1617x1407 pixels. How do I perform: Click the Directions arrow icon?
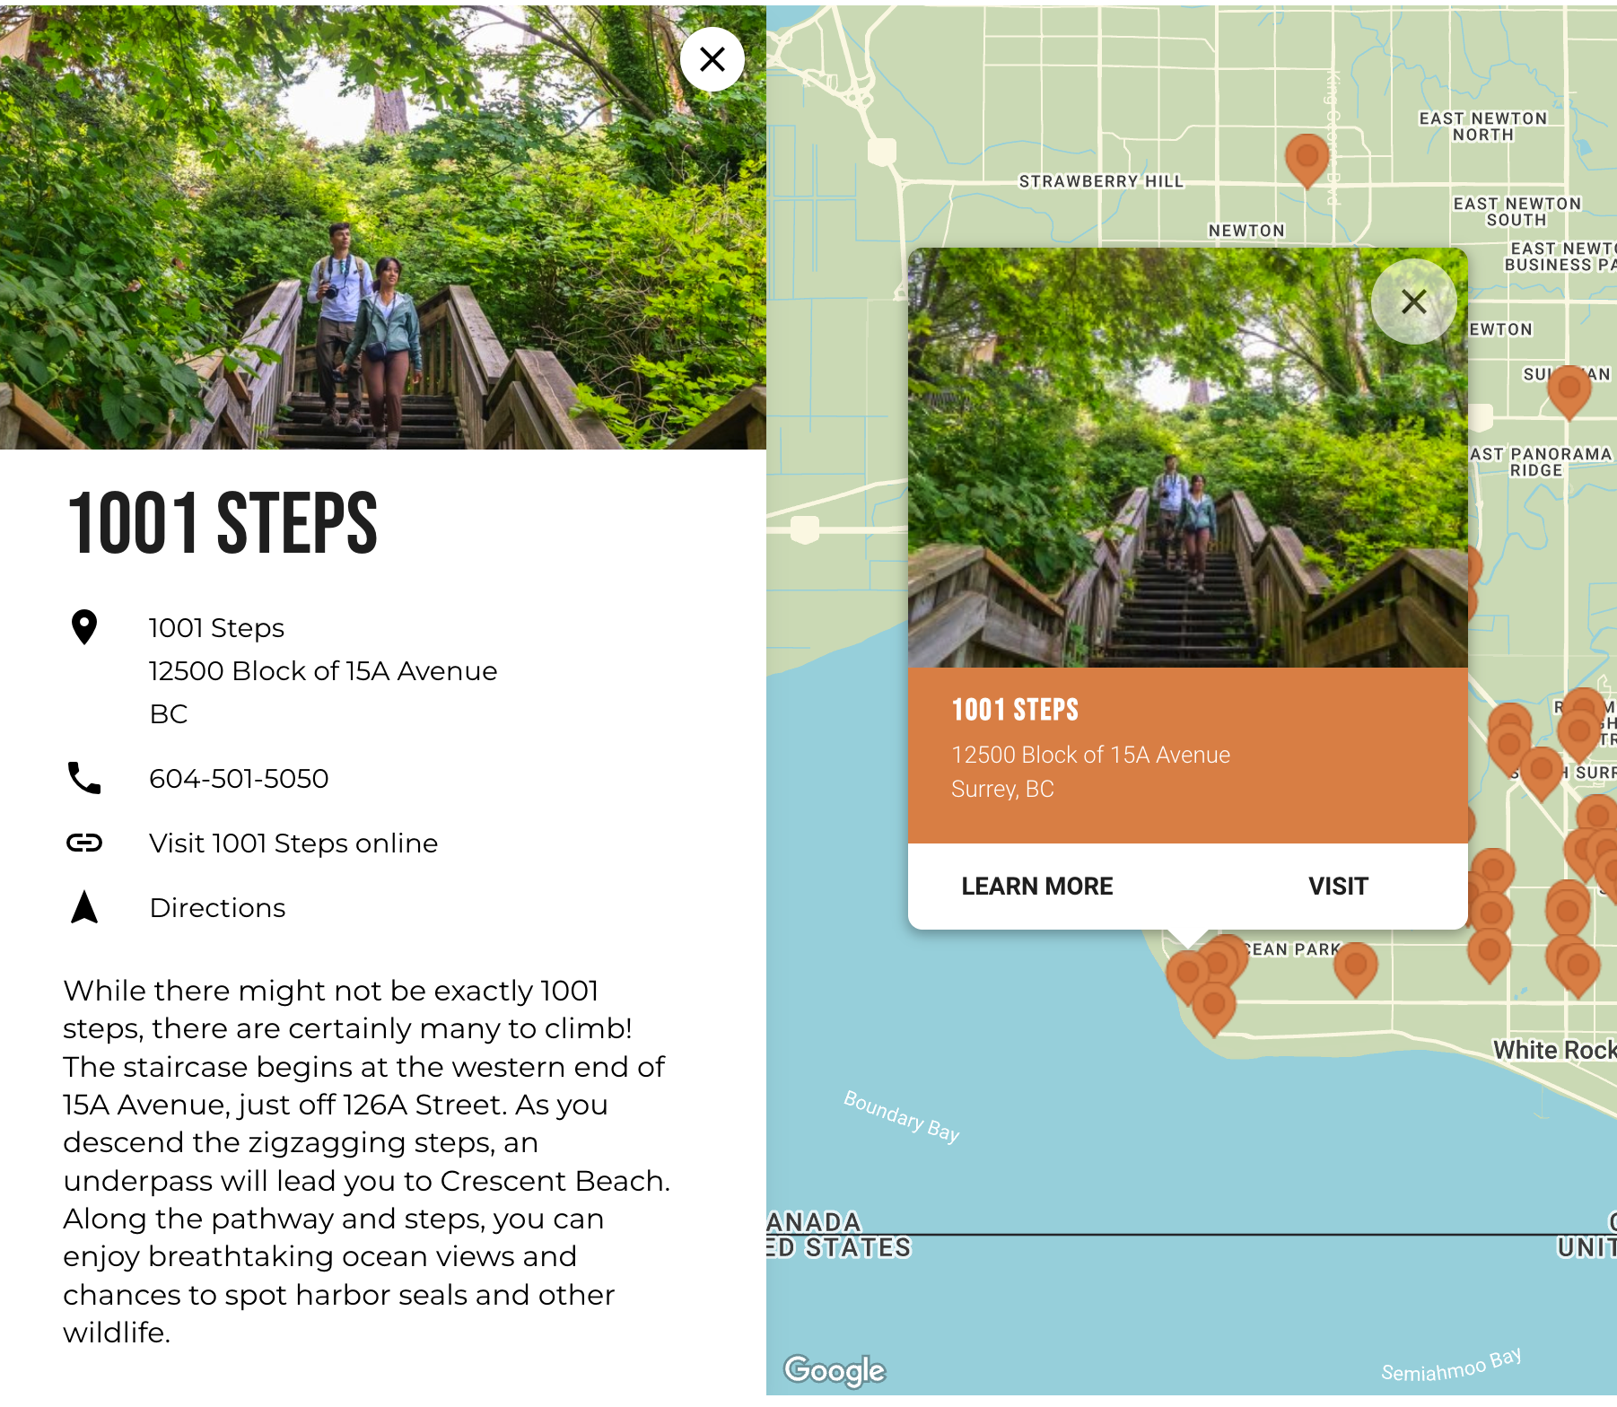click(83, 908)
